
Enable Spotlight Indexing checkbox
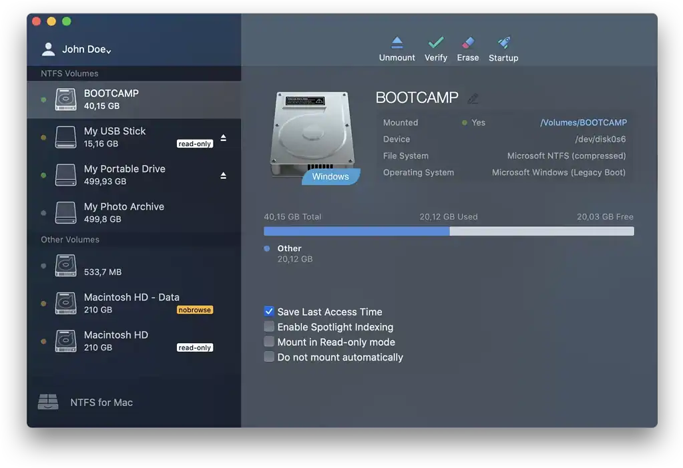tap(269, 327)
